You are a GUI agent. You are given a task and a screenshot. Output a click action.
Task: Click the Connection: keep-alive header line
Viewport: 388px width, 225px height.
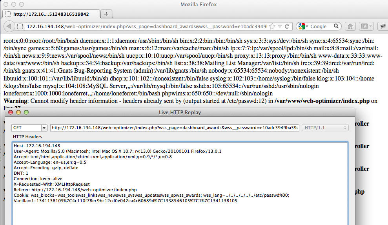point(38,179)
